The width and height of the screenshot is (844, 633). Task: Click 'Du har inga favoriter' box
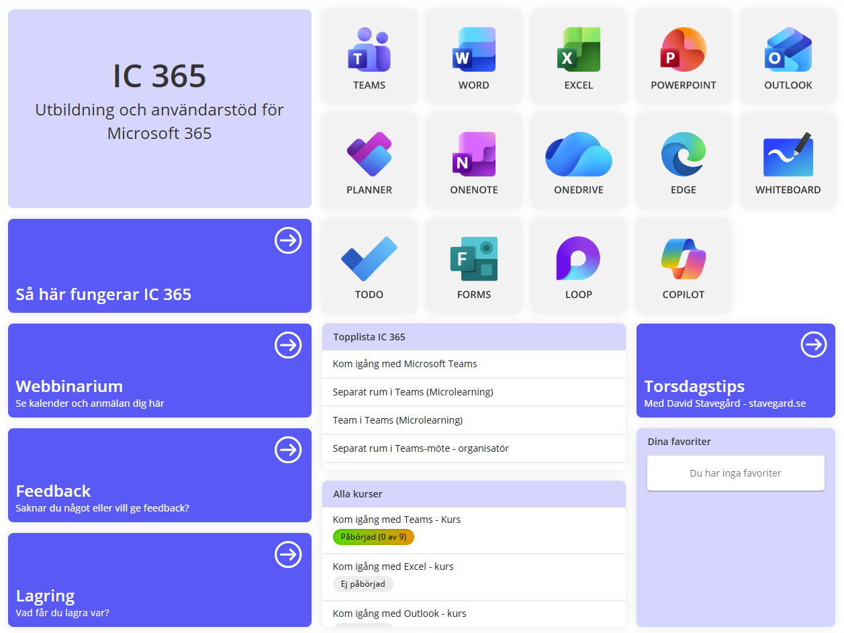[736, 473]
